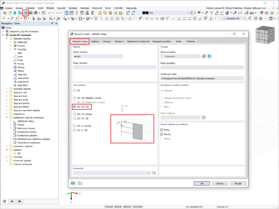
Task: Expand the Speciální objekty folder
Action: coord(7,89)
